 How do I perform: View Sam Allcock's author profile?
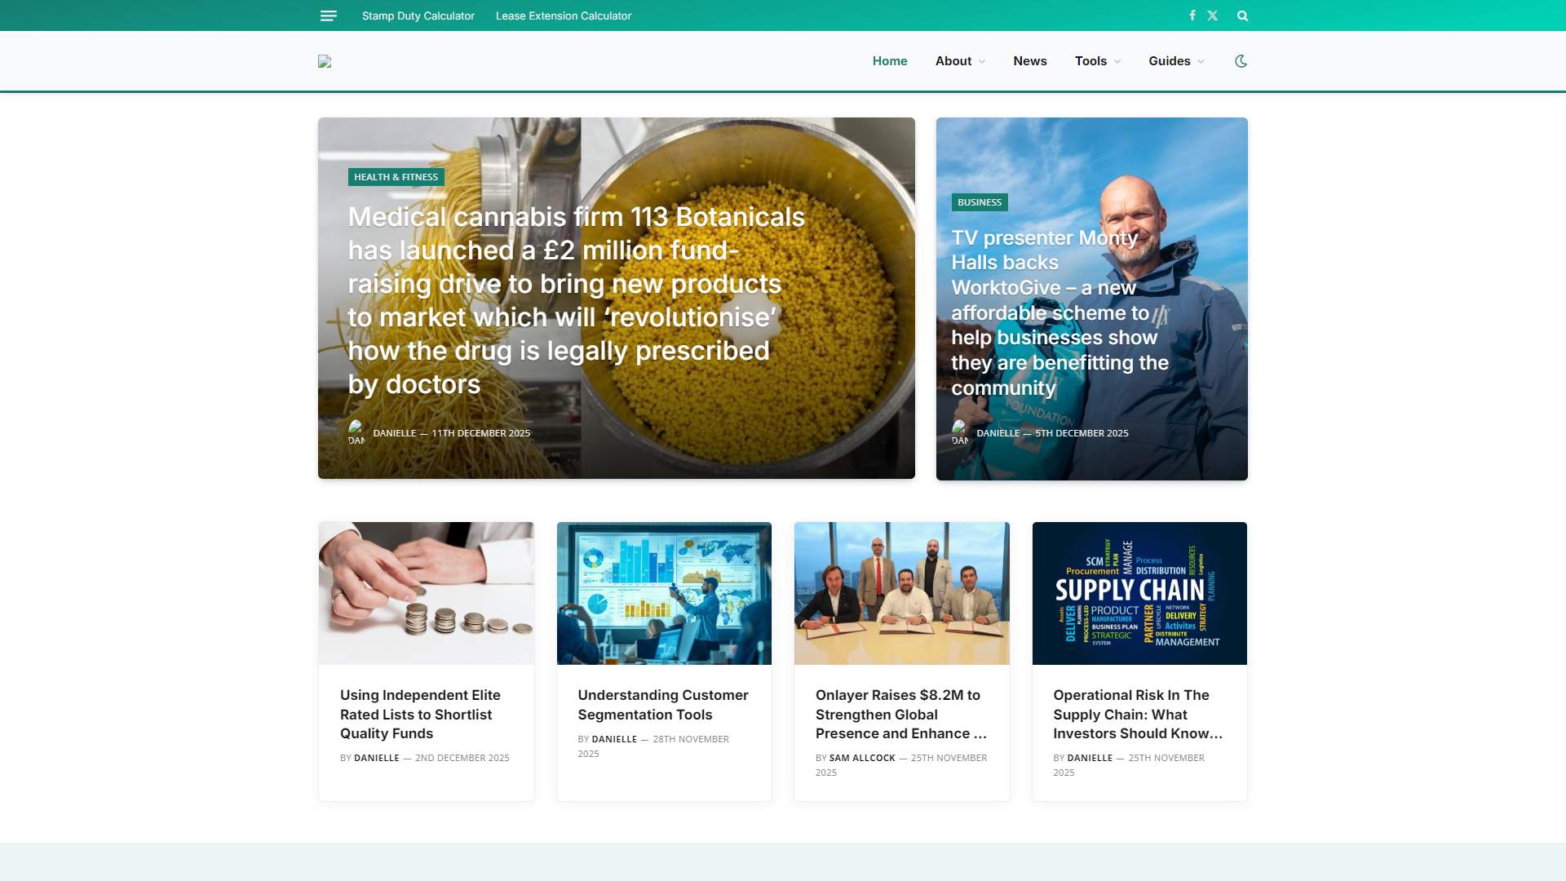pyautogui.click(x=860, y=757)
